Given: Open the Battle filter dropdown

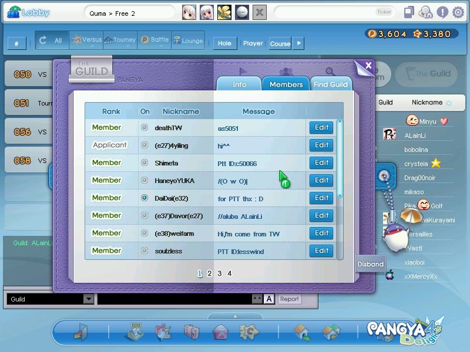Looking at the screenshot, I should (x=155, y=40).
